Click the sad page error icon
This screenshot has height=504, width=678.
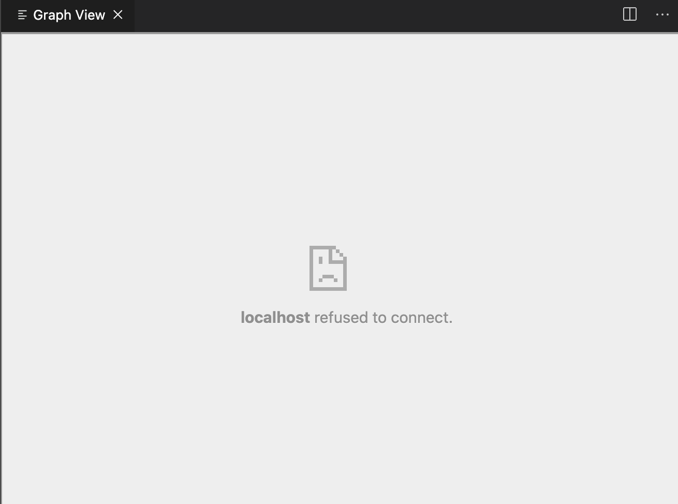coord(328,268)
